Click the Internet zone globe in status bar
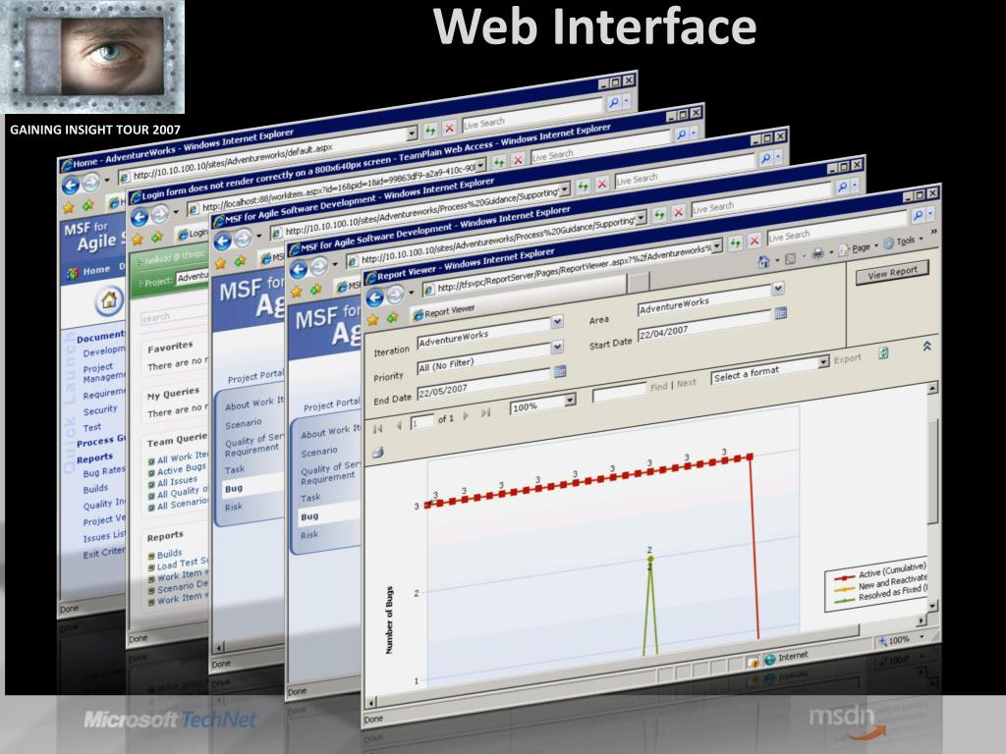The image size is (1006, 754). pyautogui.click(x=770, y=659)
